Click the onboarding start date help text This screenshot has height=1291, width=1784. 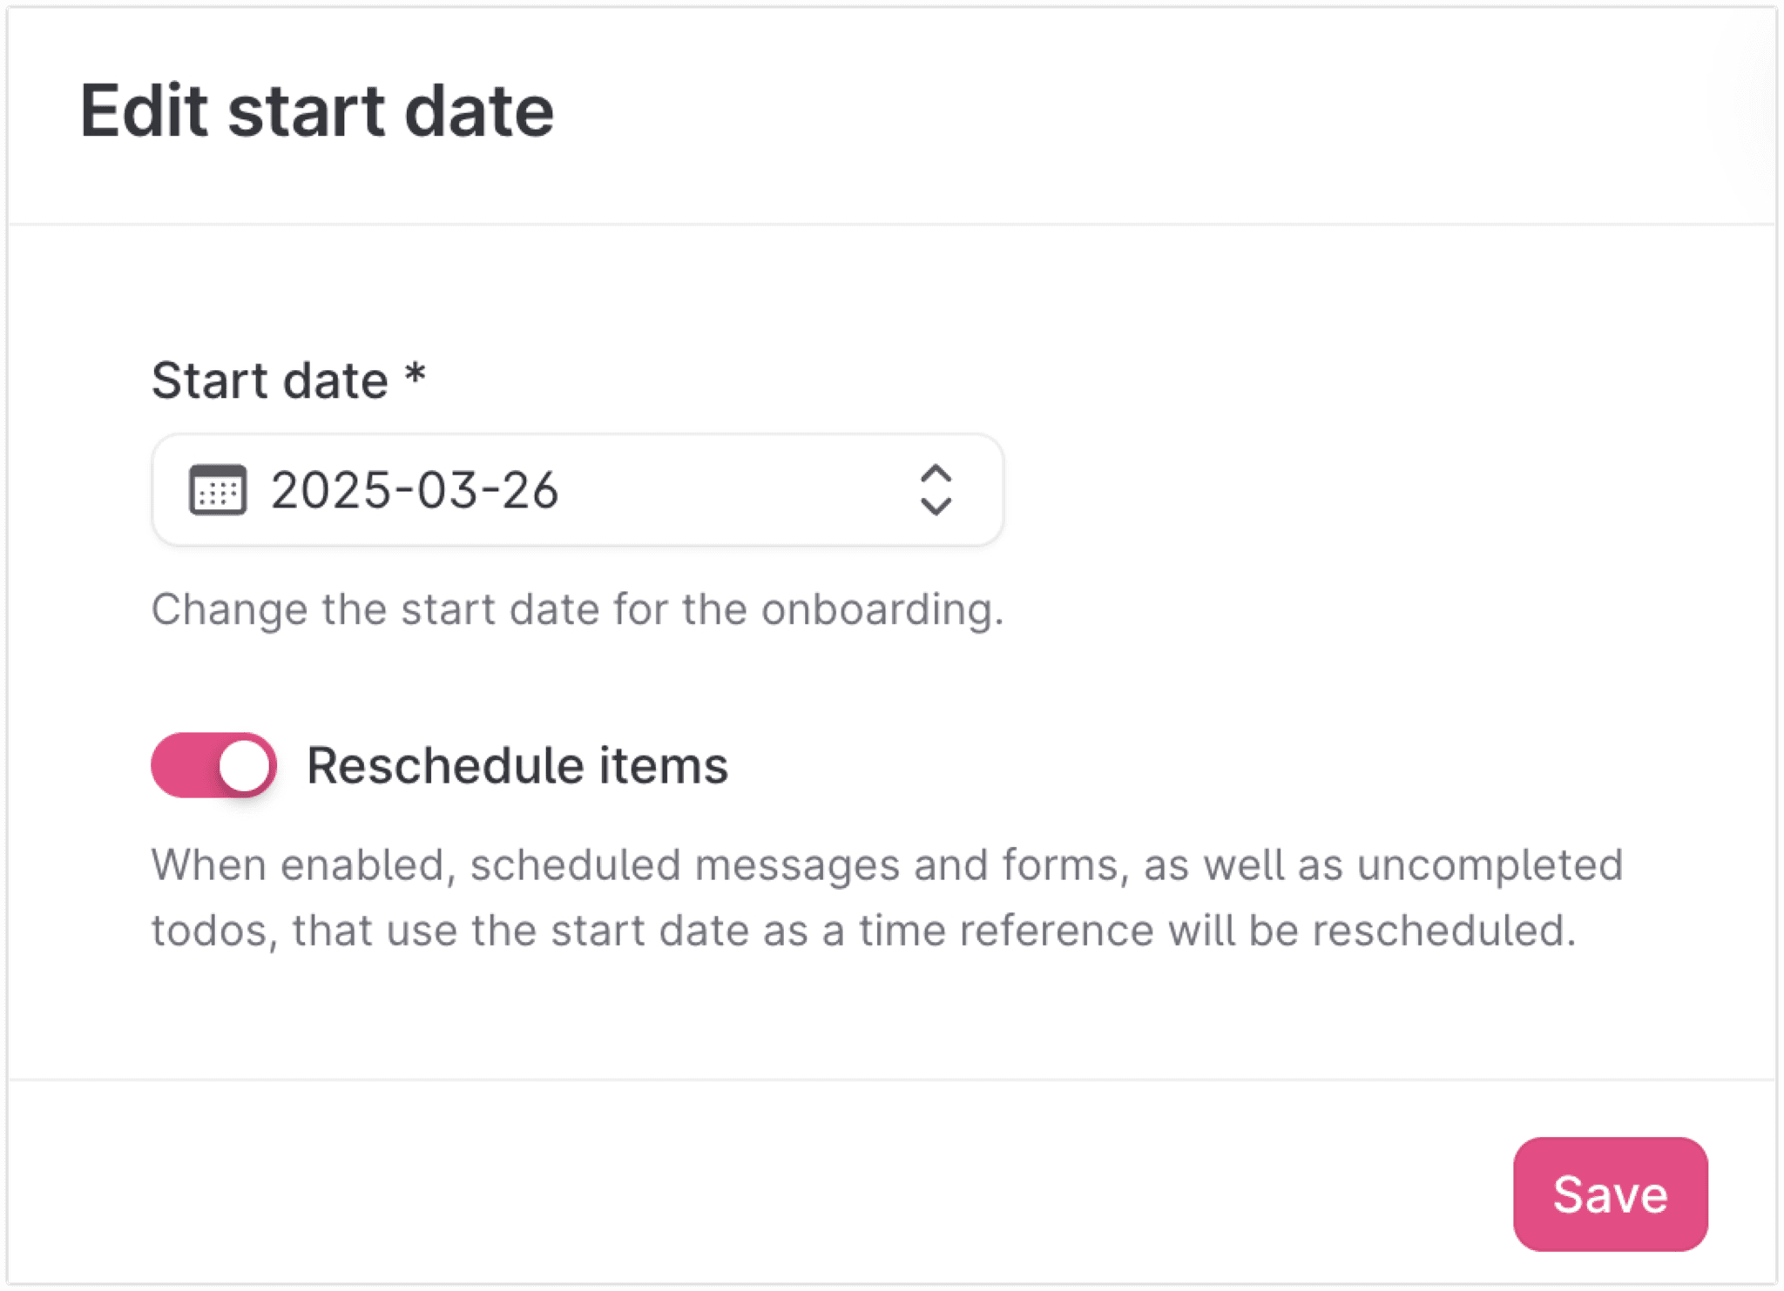pos(578,609)
